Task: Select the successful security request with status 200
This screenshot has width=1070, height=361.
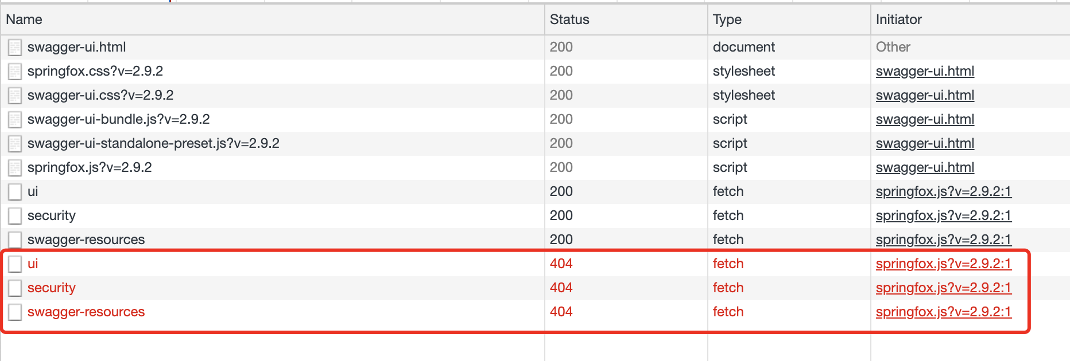Action: click(52, 215)
